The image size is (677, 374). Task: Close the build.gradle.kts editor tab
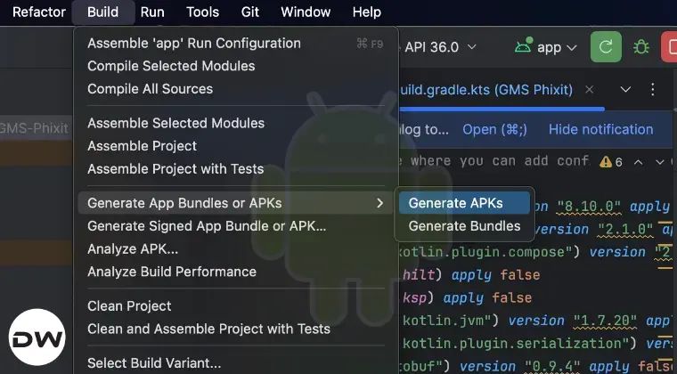pos(590,90)
